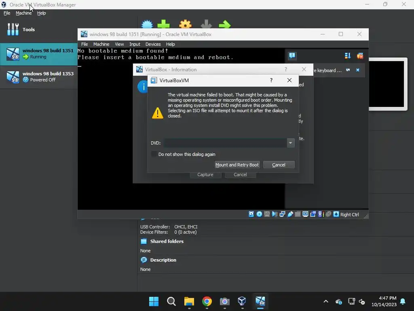Screen dimensions: 414x311
Task: Open Machine menu in VM window
Action: click(x=101, y=44)
